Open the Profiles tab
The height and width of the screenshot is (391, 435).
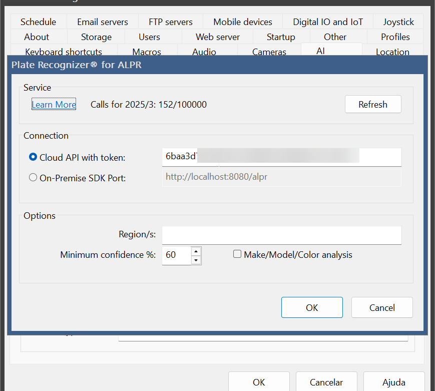click(x=395, y=37)
